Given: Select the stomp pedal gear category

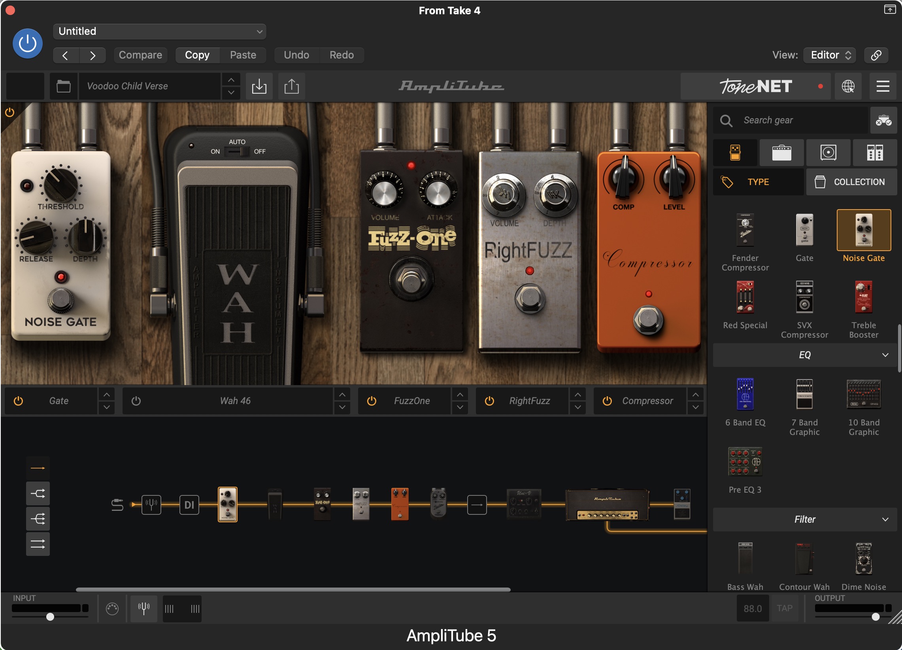Looking at the screenshot, I should pyautogui.click(x=735, y=153).
